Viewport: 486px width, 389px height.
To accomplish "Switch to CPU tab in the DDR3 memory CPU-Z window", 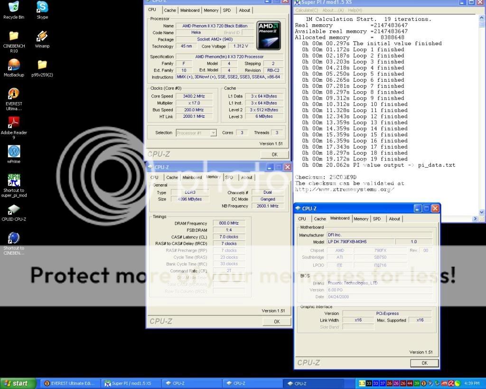I will [154, 178].
